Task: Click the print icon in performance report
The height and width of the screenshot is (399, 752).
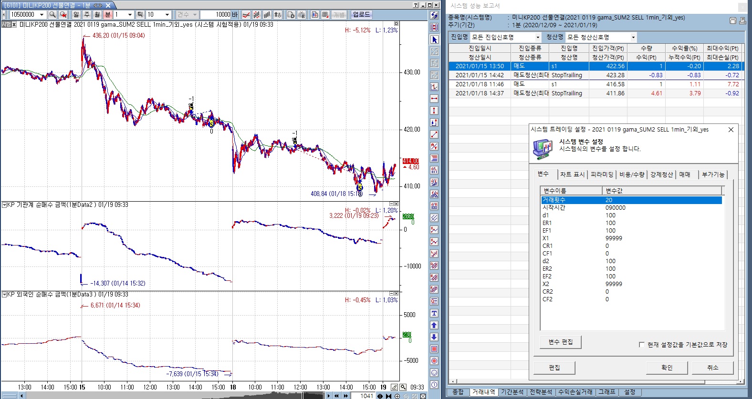Action: click(x=742, y=20)
